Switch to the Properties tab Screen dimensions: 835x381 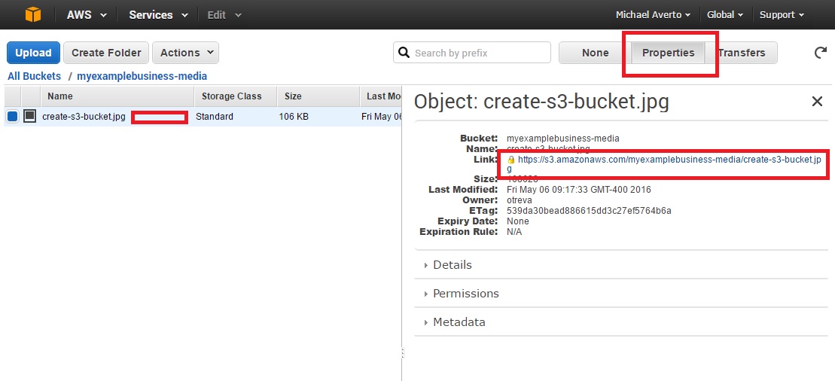click(x=668, y=53)
